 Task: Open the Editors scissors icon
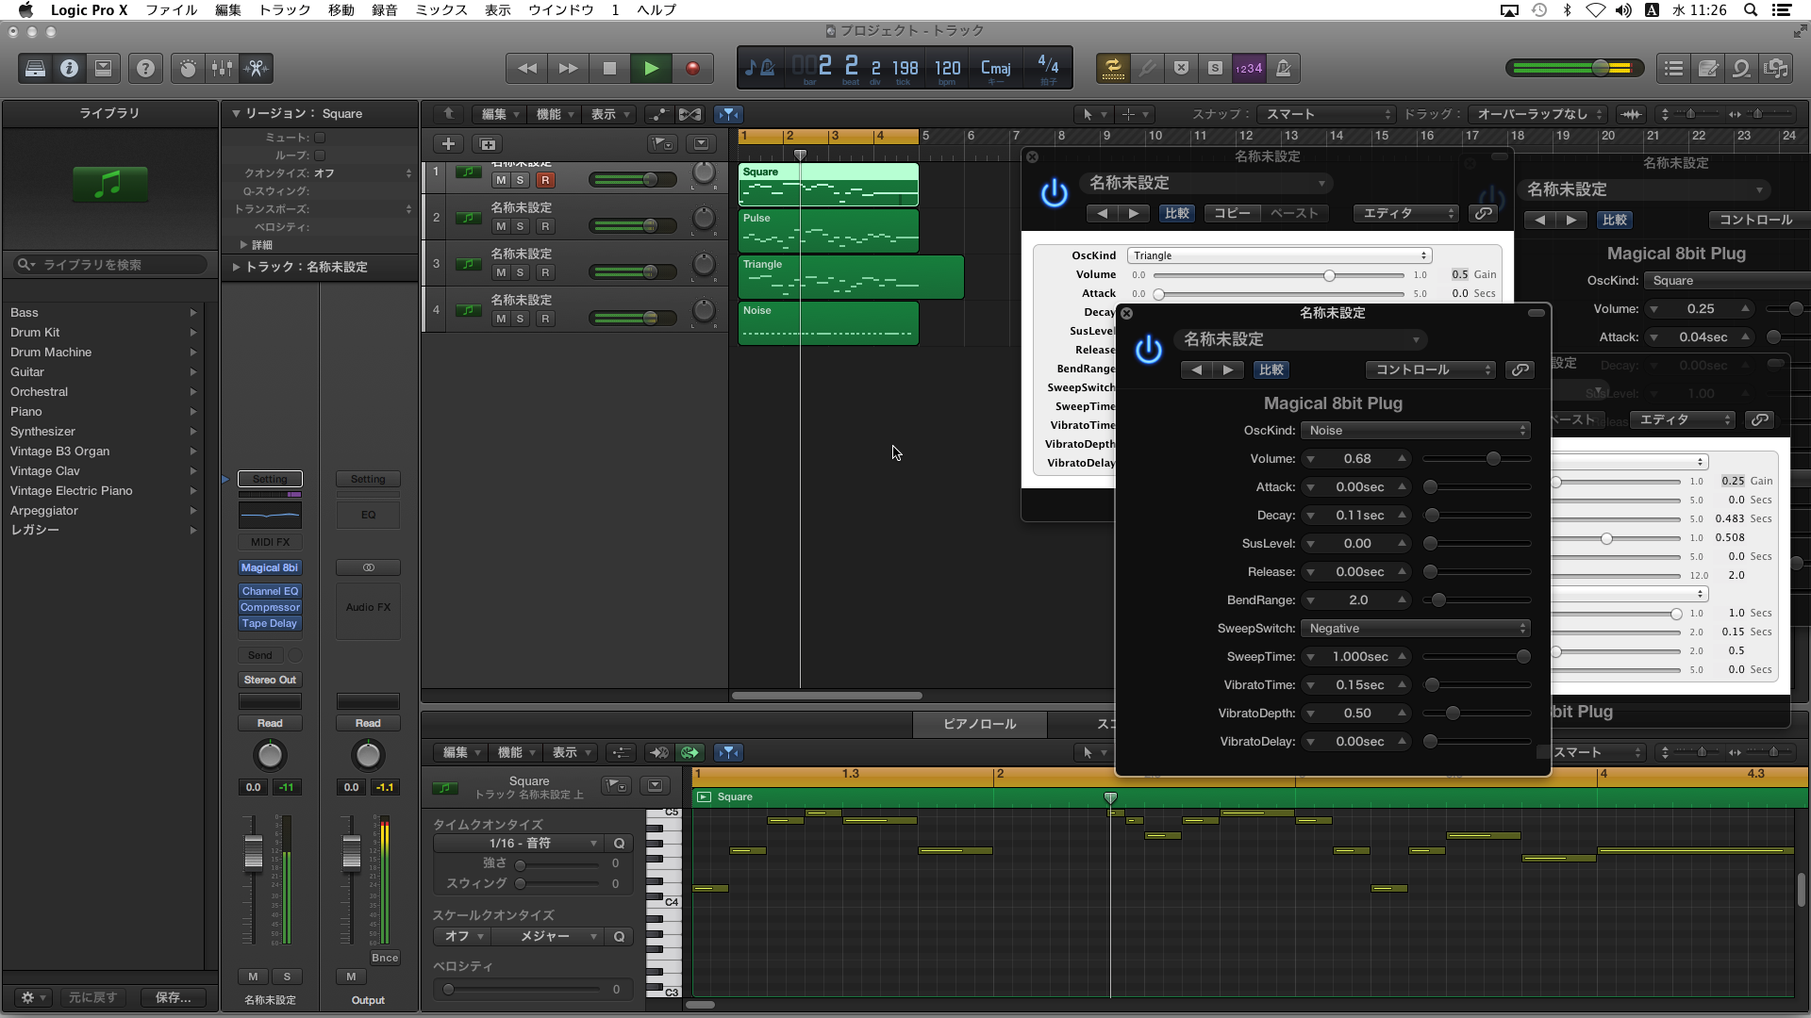click(256, 68)
